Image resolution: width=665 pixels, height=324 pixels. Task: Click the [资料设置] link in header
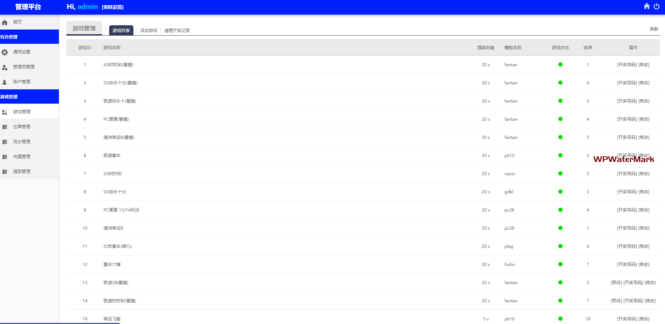pos(113,7)
